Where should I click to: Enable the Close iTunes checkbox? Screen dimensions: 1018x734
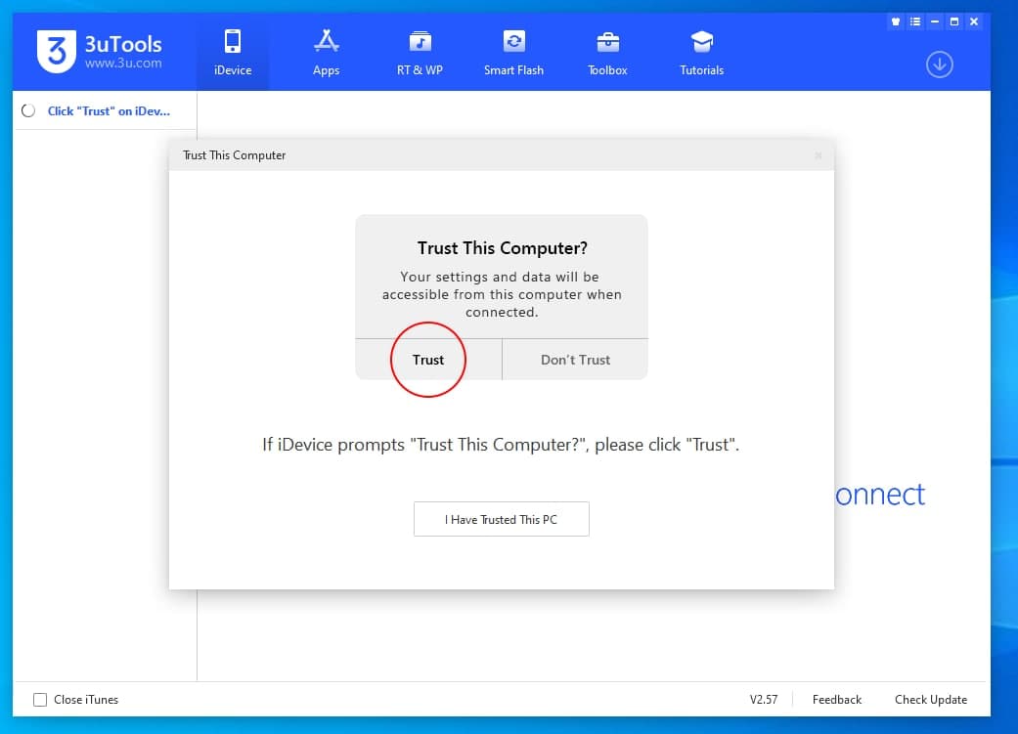[40, 700]
